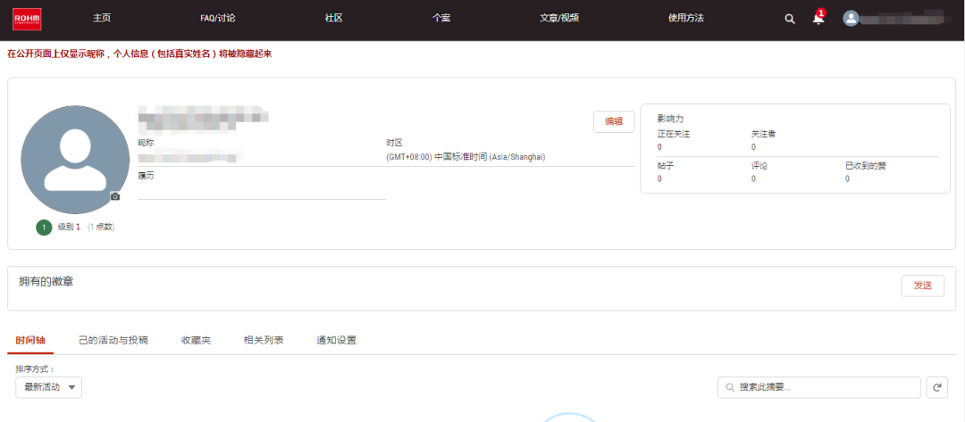965x422 pixels.
Task: Click the 级别 1 text
Action: pyautogui.click(x=69, y=227)
